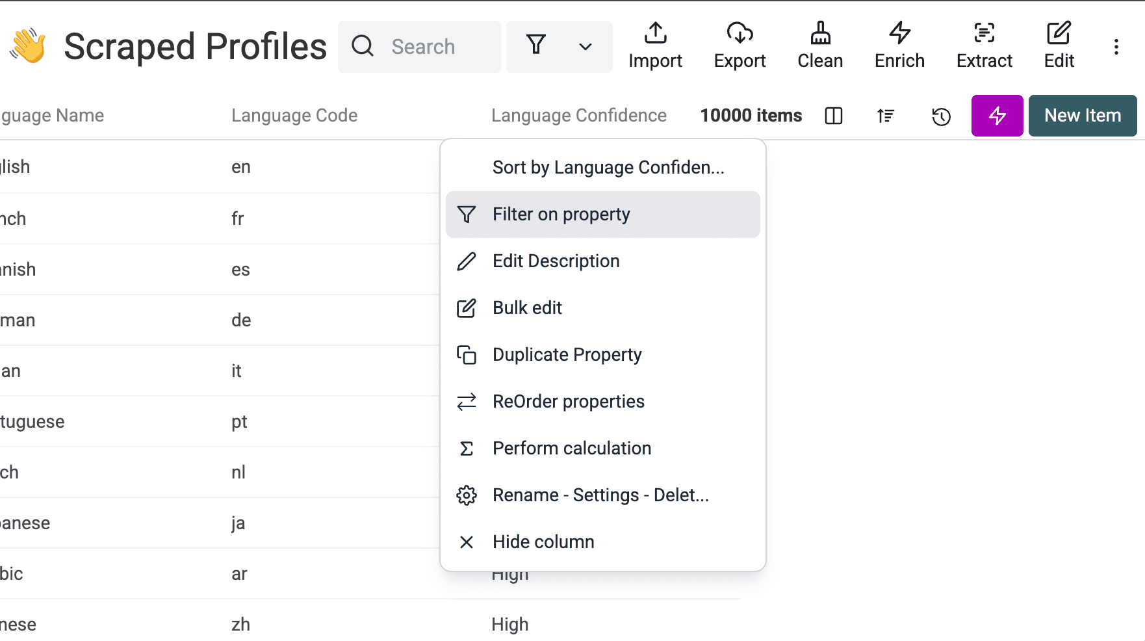Open the sort order icon

[x=886, y=116]
